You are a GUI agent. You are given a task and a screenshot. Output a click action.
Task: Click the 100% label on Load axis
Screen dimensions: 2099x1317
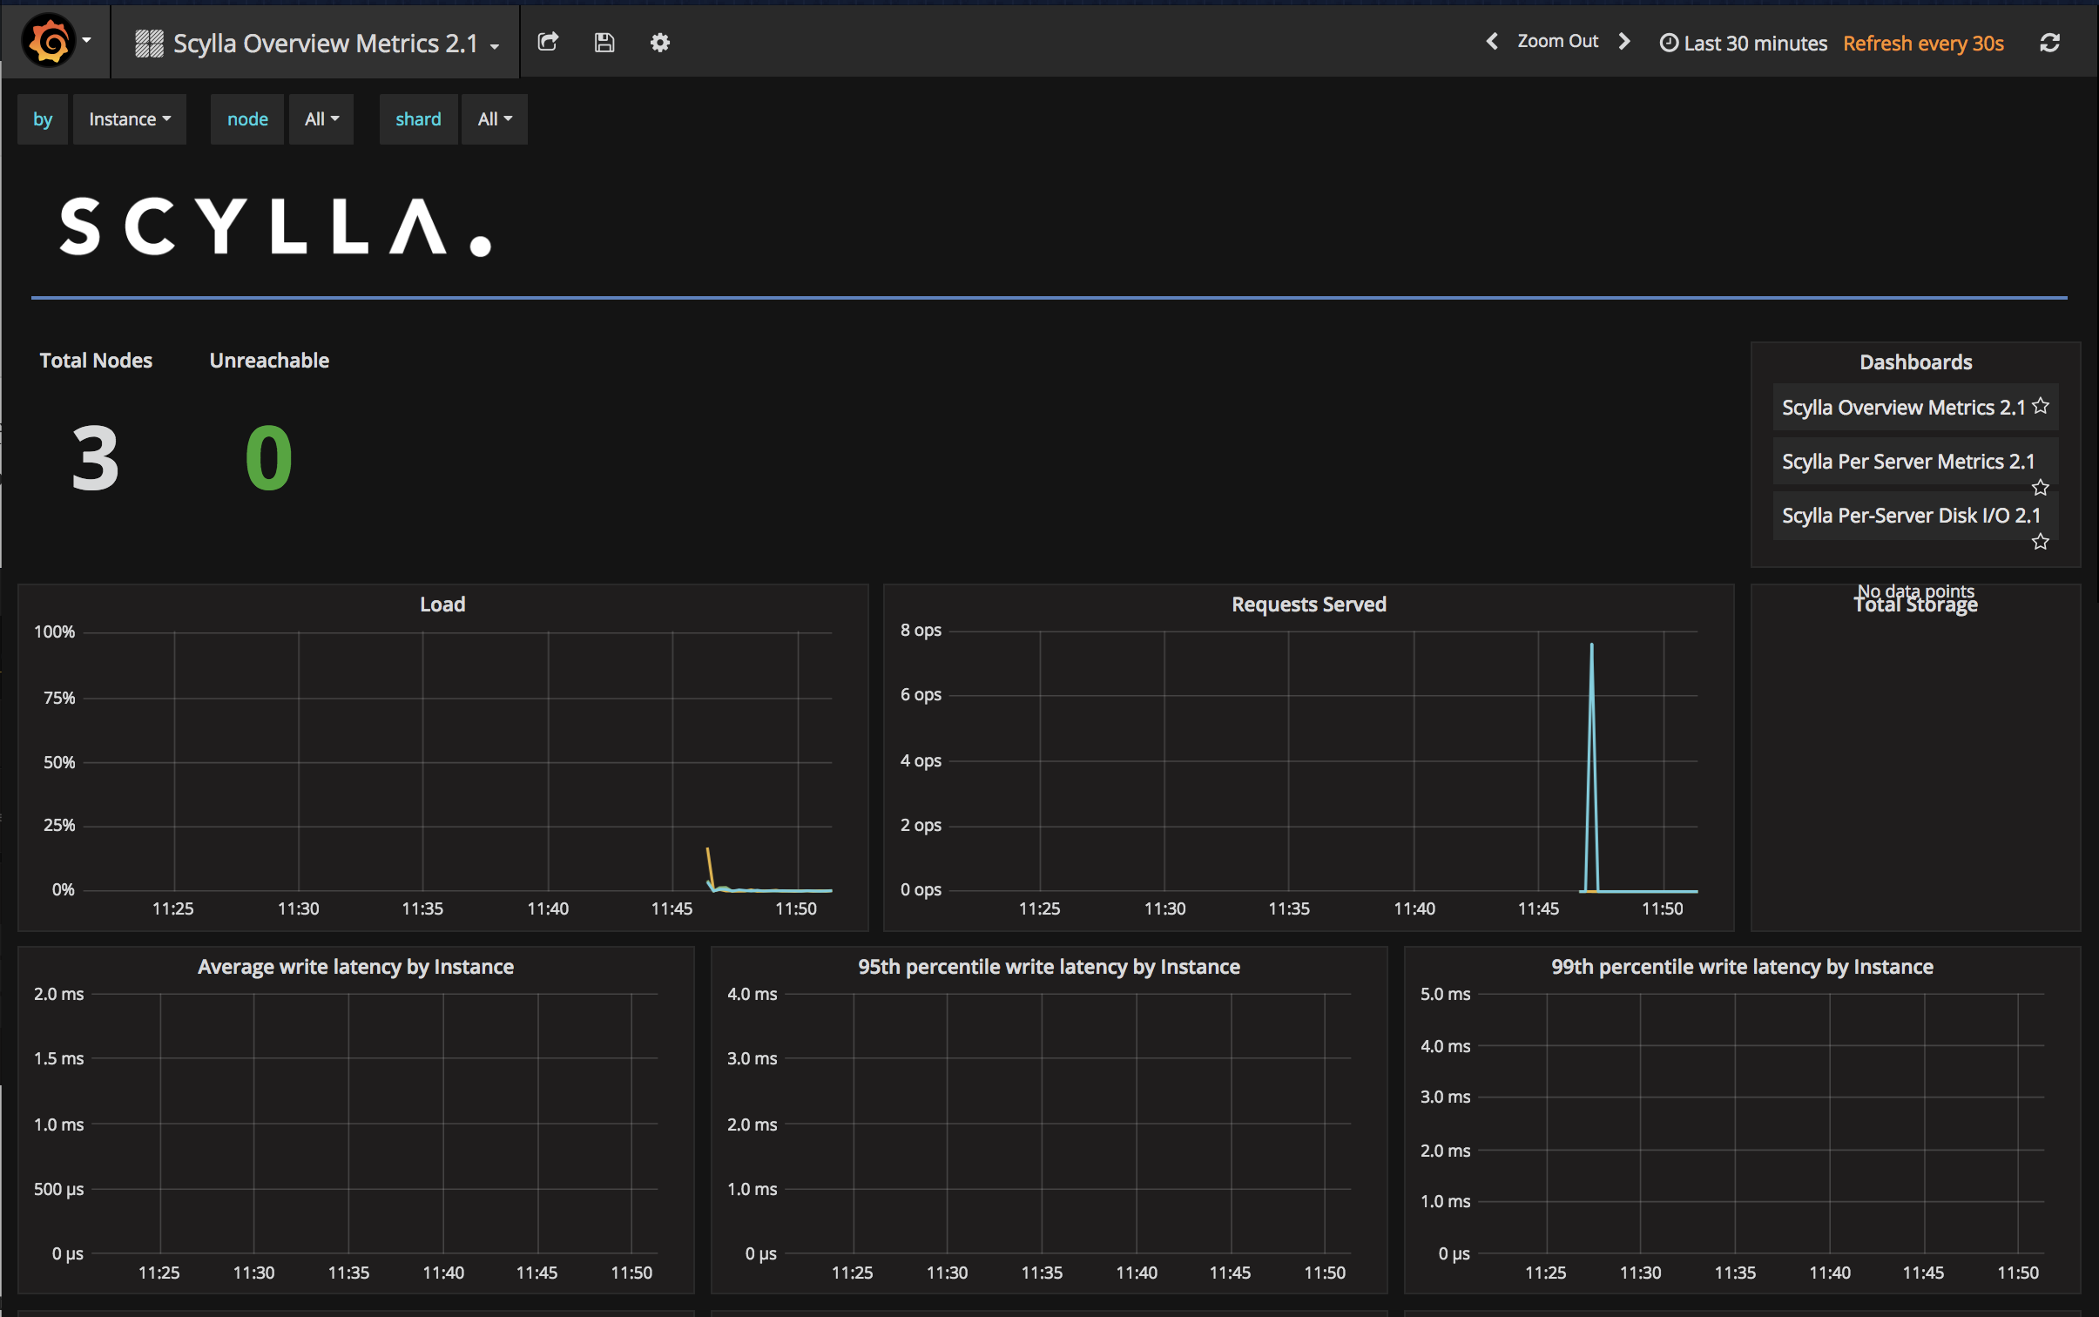(54, 631)
